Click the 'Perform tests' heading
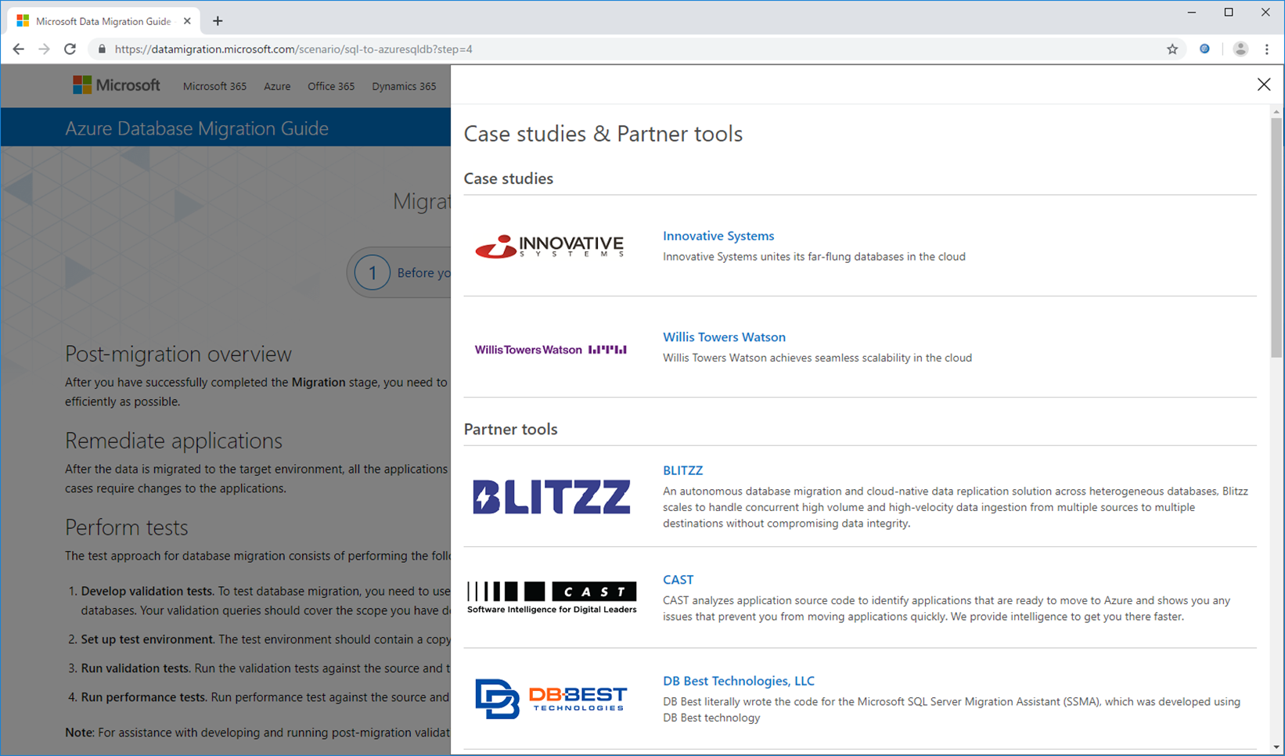This screenshot has width=1285, height=756. (127, 527)
